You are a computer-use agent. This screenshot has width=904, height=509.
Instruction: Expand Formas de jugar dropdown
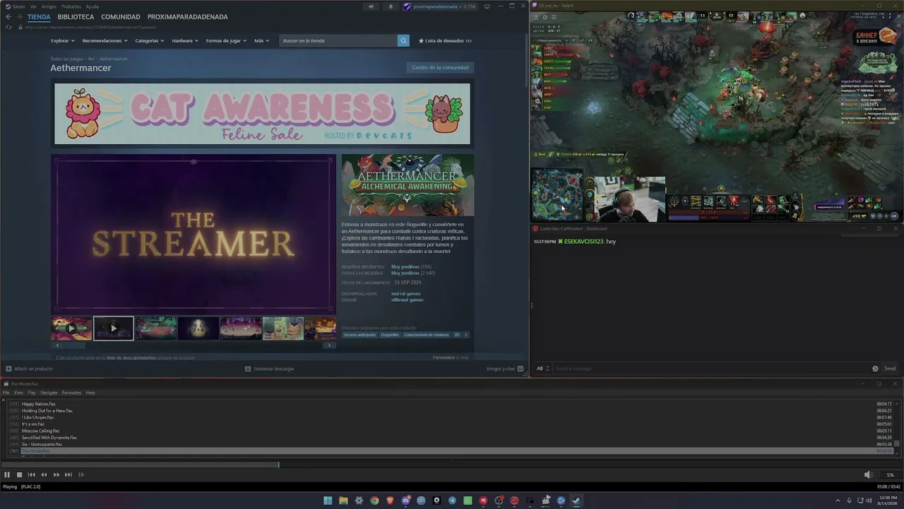226,41
